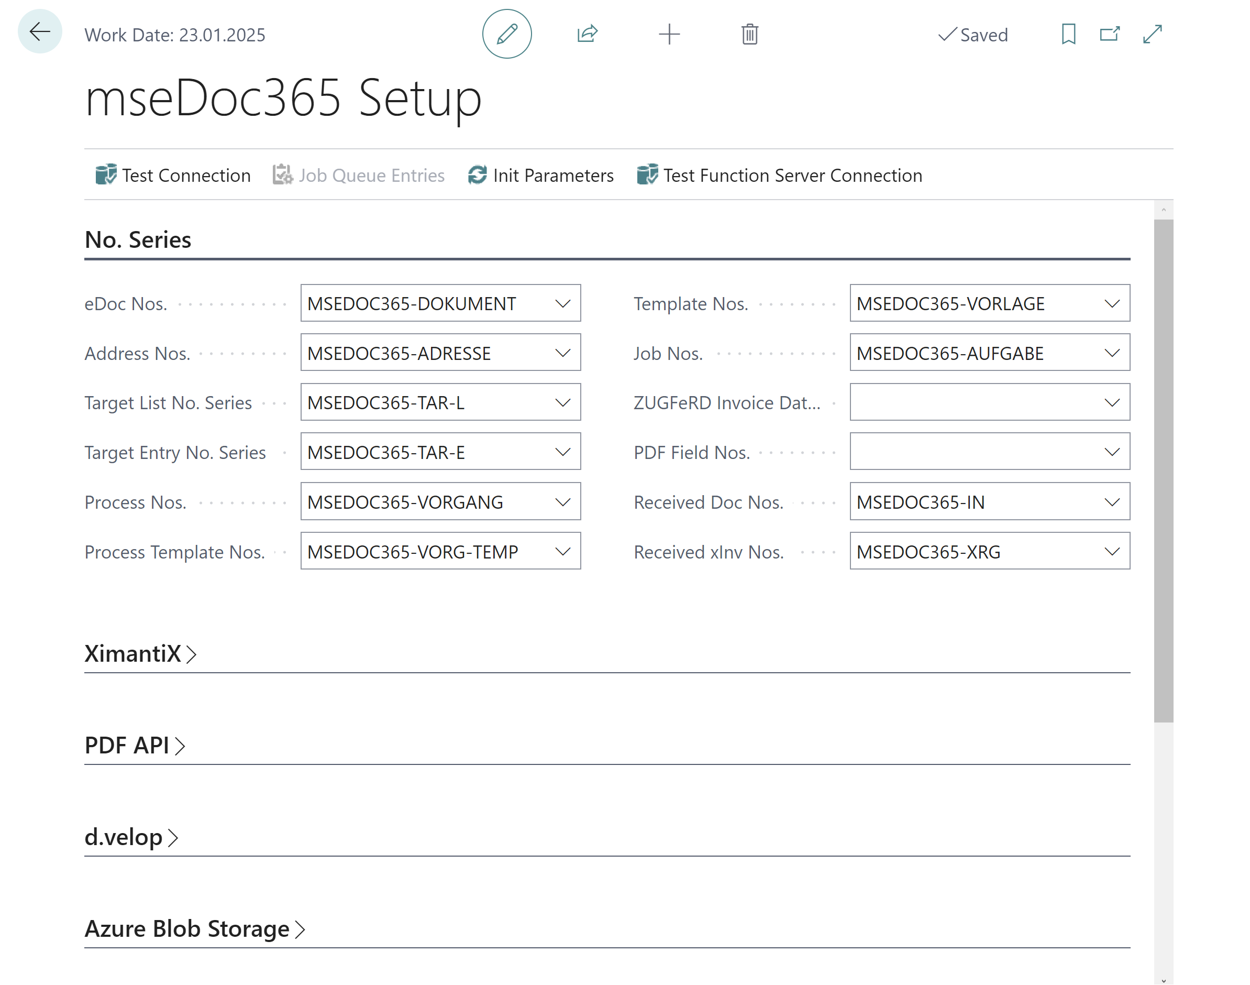Open Address Nos. dropdown arrow
This screenshot has width=1250, height=985.
pos(562,353)
